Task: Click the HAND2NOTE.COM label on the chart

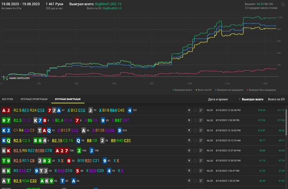Action: 19,78
